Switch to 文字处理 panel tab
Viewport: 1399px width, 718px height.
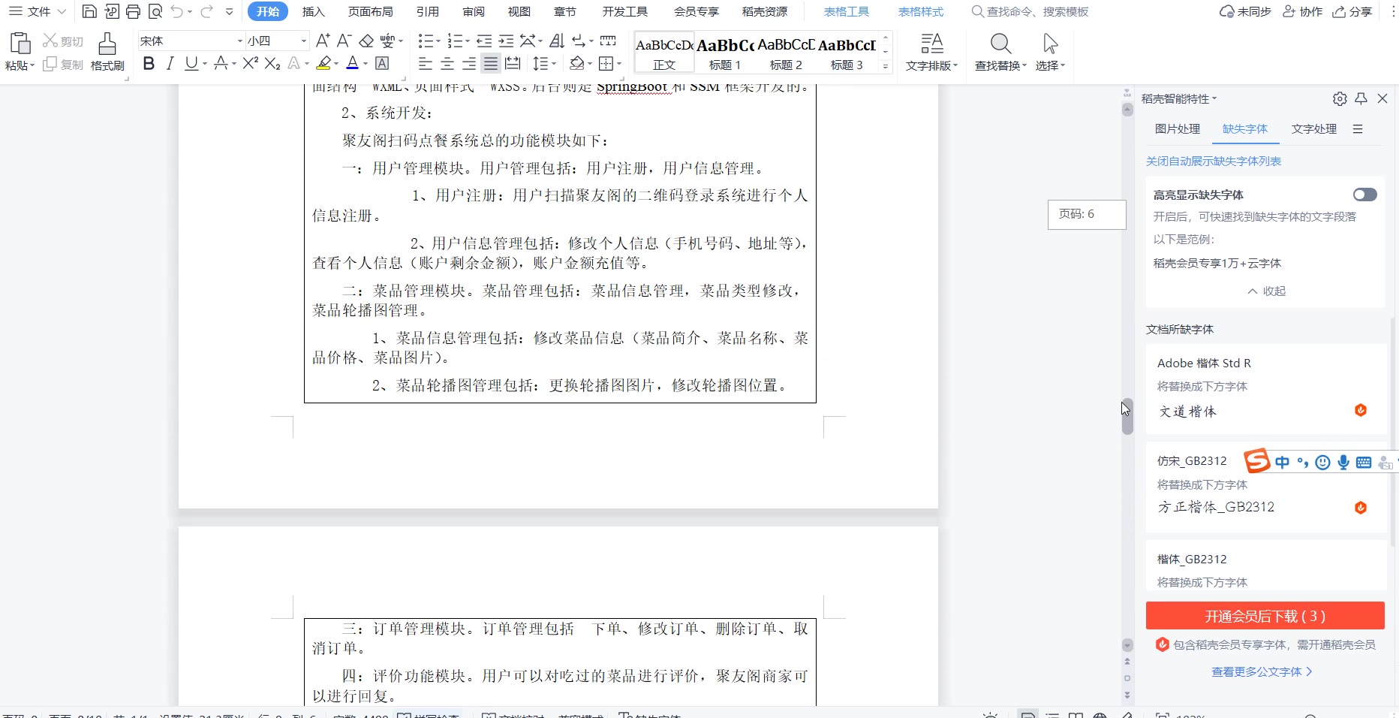[1314, 129]
